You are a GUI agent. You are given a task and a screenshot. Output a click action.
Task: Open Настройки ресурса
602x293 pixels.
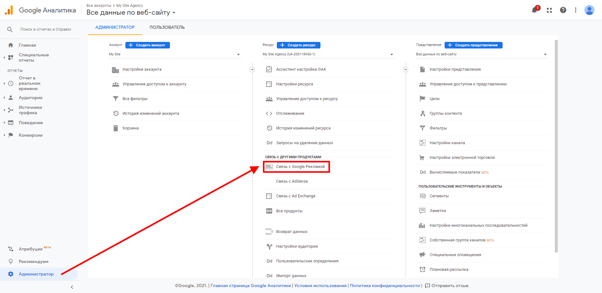(294, 84)
